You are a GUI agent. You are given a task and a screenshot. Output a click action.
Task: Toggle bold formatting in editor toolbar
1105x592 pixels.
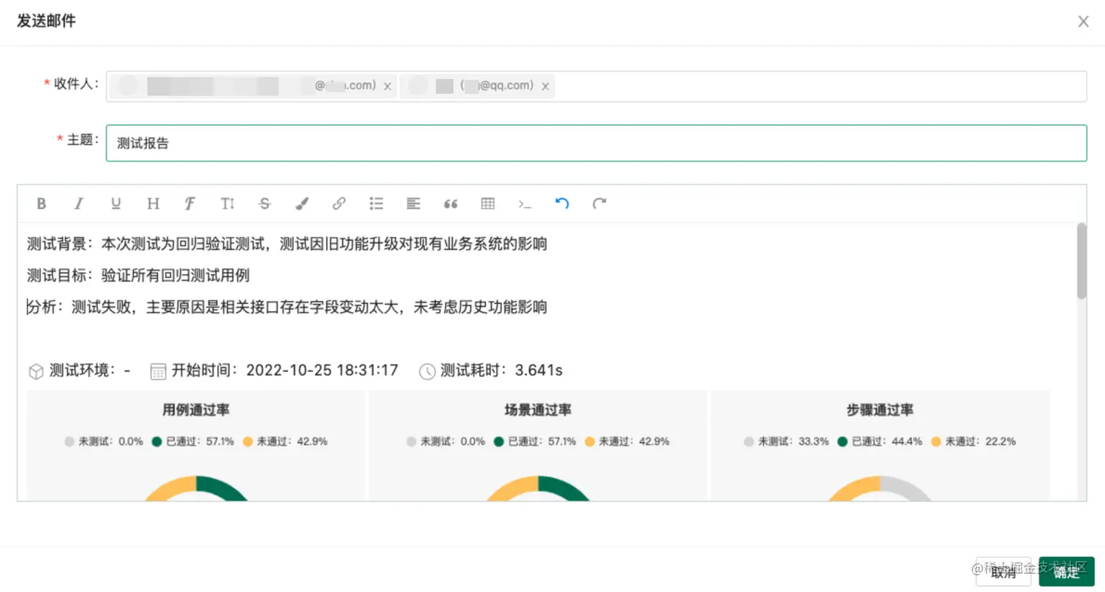coord(42,204)
